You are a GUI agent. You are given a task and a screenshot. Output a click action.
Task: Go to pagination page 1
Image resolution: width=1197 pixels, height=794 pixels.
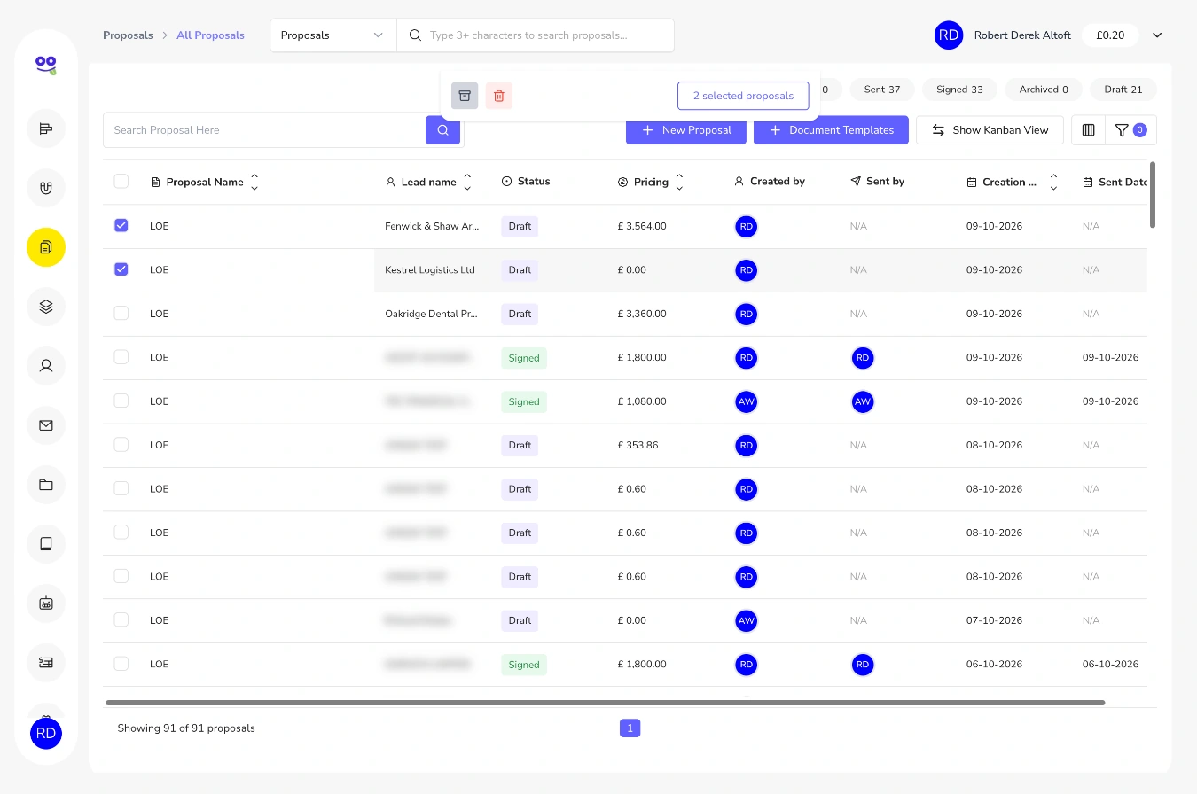630,728
